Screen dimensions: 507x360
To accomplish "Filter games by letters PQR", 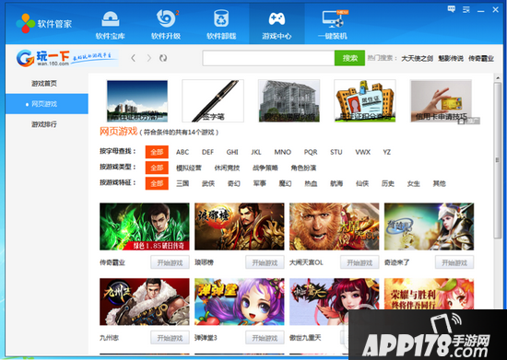I will pyautogui.click(x=311, y=152).
